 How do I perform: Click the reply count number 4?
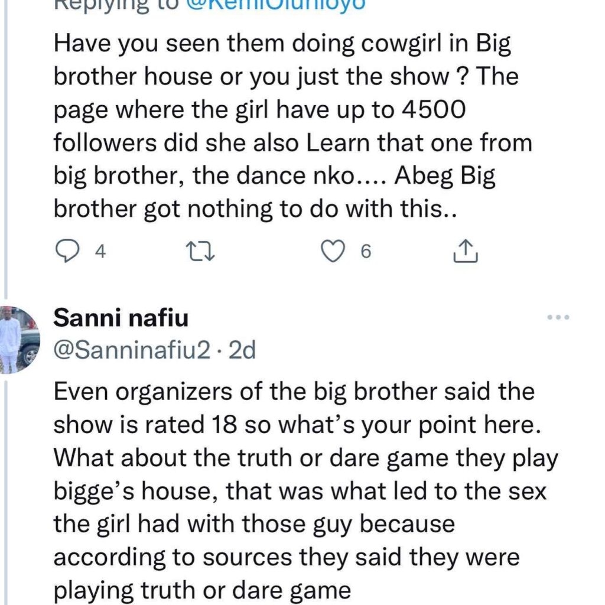tap(100, 252)
